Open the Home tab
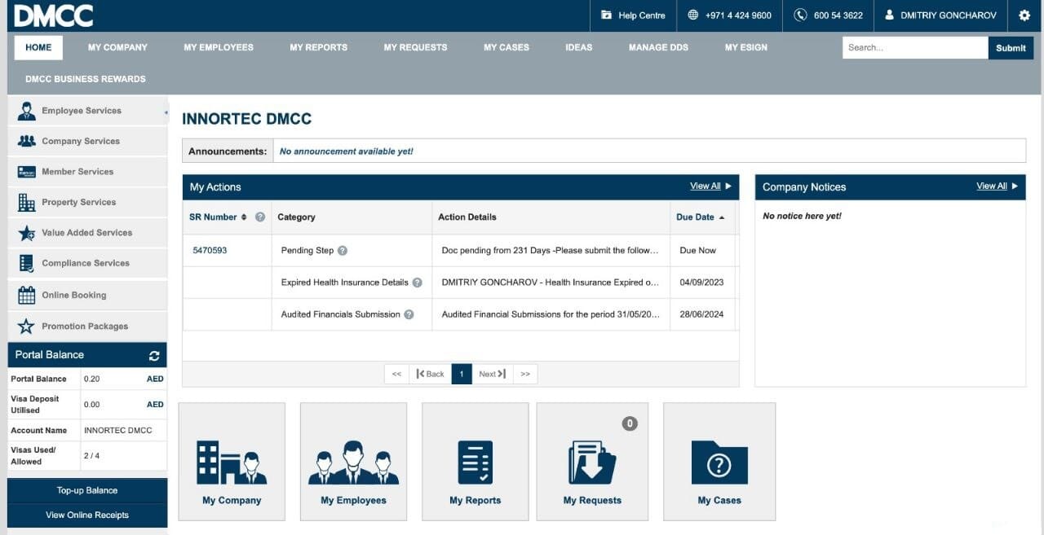The image size is (1044, 535). click(x=38, y=47)
